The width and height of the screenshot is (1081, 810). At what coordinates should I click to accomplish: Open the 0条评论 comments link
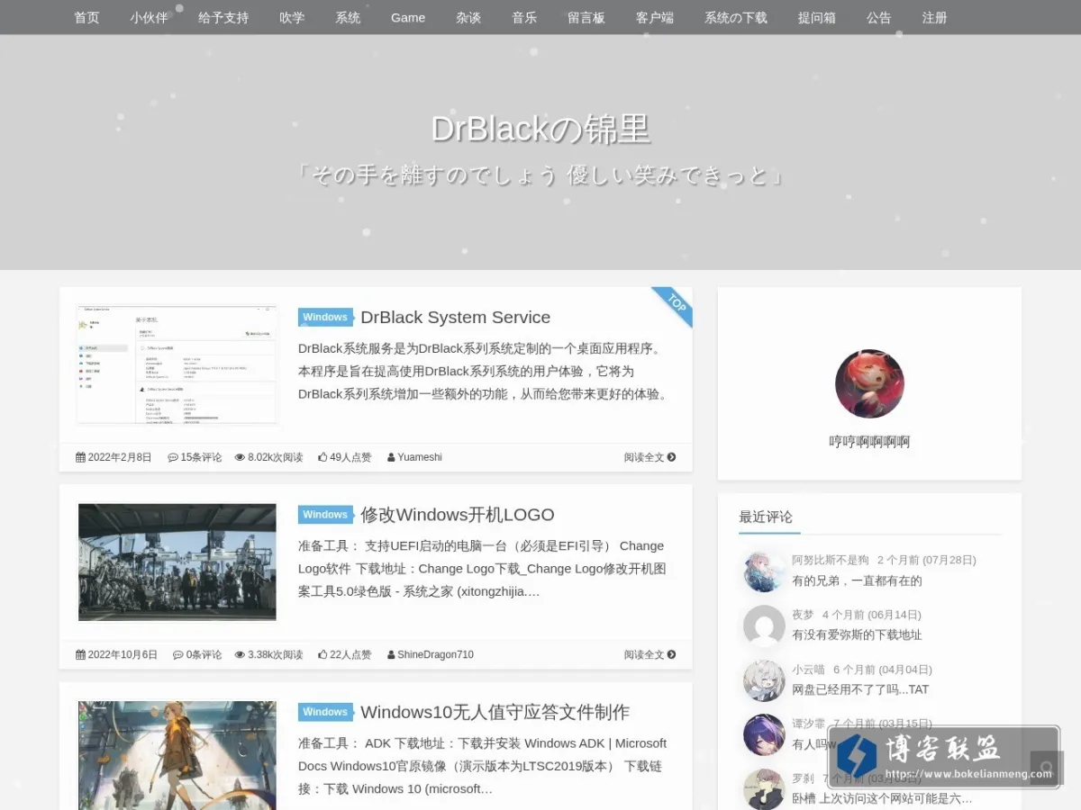(204, 654)
